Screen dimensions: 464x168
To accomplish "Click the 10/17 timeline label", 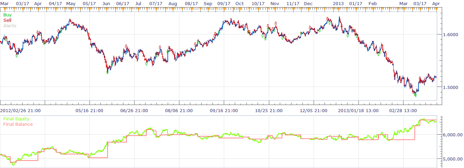I will pyautogui.click(x=258, y=3).
